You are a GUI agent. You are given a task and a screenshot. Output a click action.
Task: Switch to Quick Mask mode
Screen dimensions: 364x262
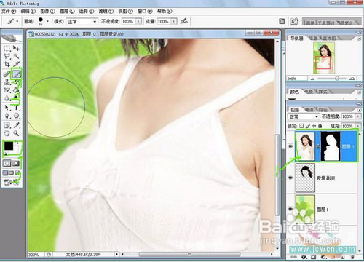pos(16,163)
